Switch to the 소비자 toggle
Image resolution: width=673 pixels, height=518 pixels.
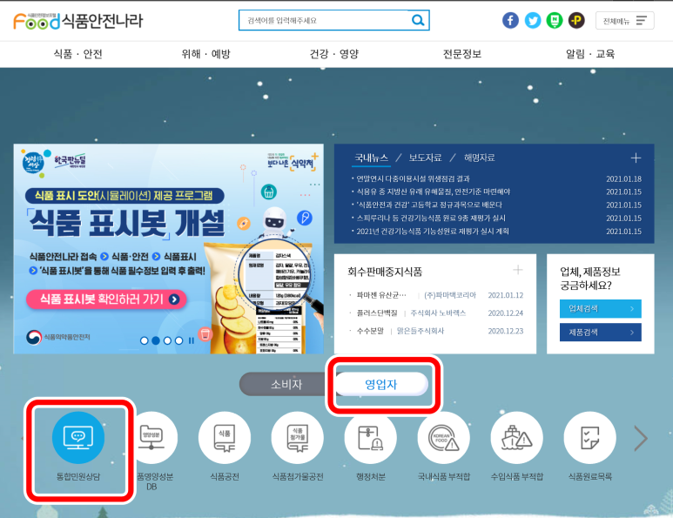point(286,384)
